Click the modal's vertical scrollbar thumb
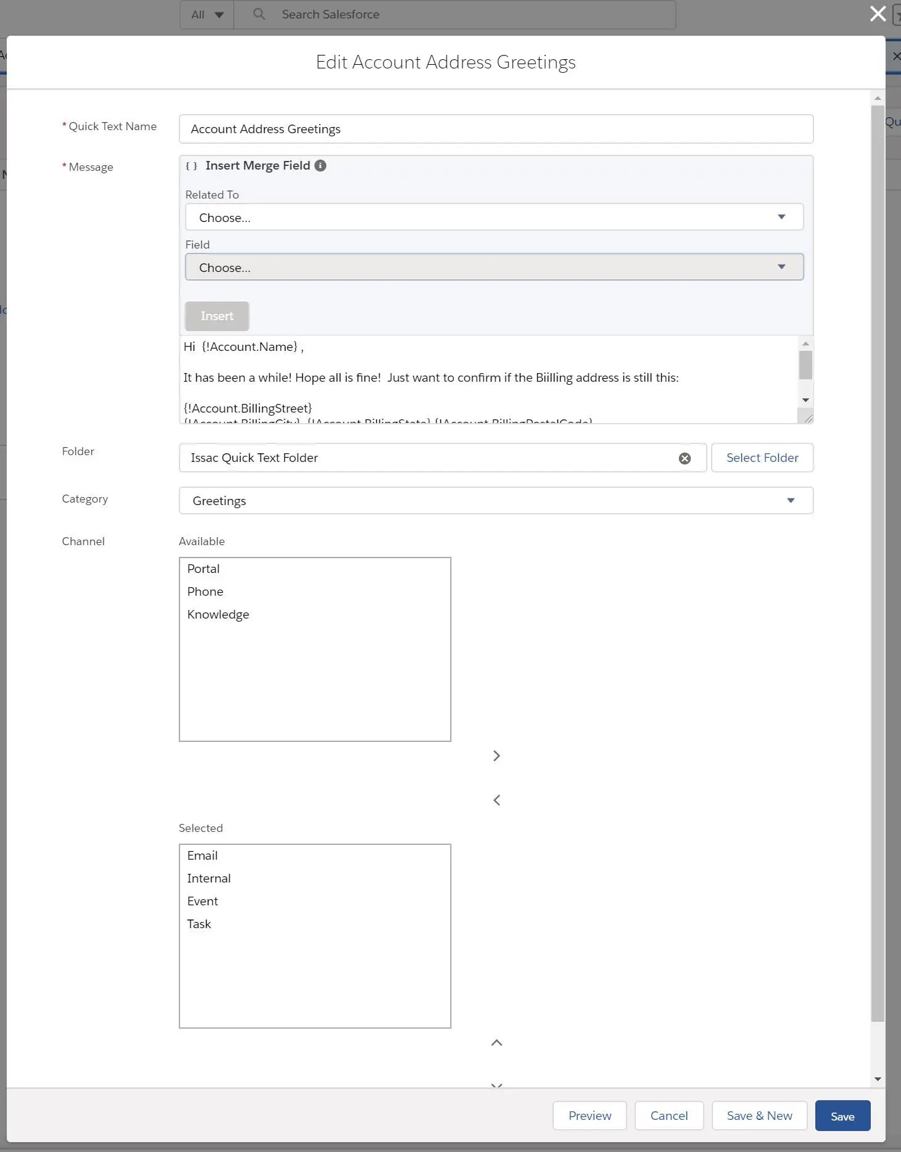Image resolution: width=901 pixels, height=1152 pixels. coord(878,564)
